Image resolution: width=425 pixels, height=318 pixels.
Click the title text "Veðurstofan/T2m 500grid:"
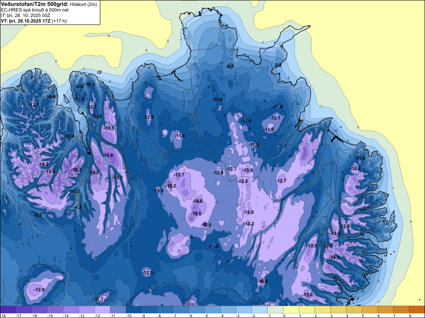34,4
